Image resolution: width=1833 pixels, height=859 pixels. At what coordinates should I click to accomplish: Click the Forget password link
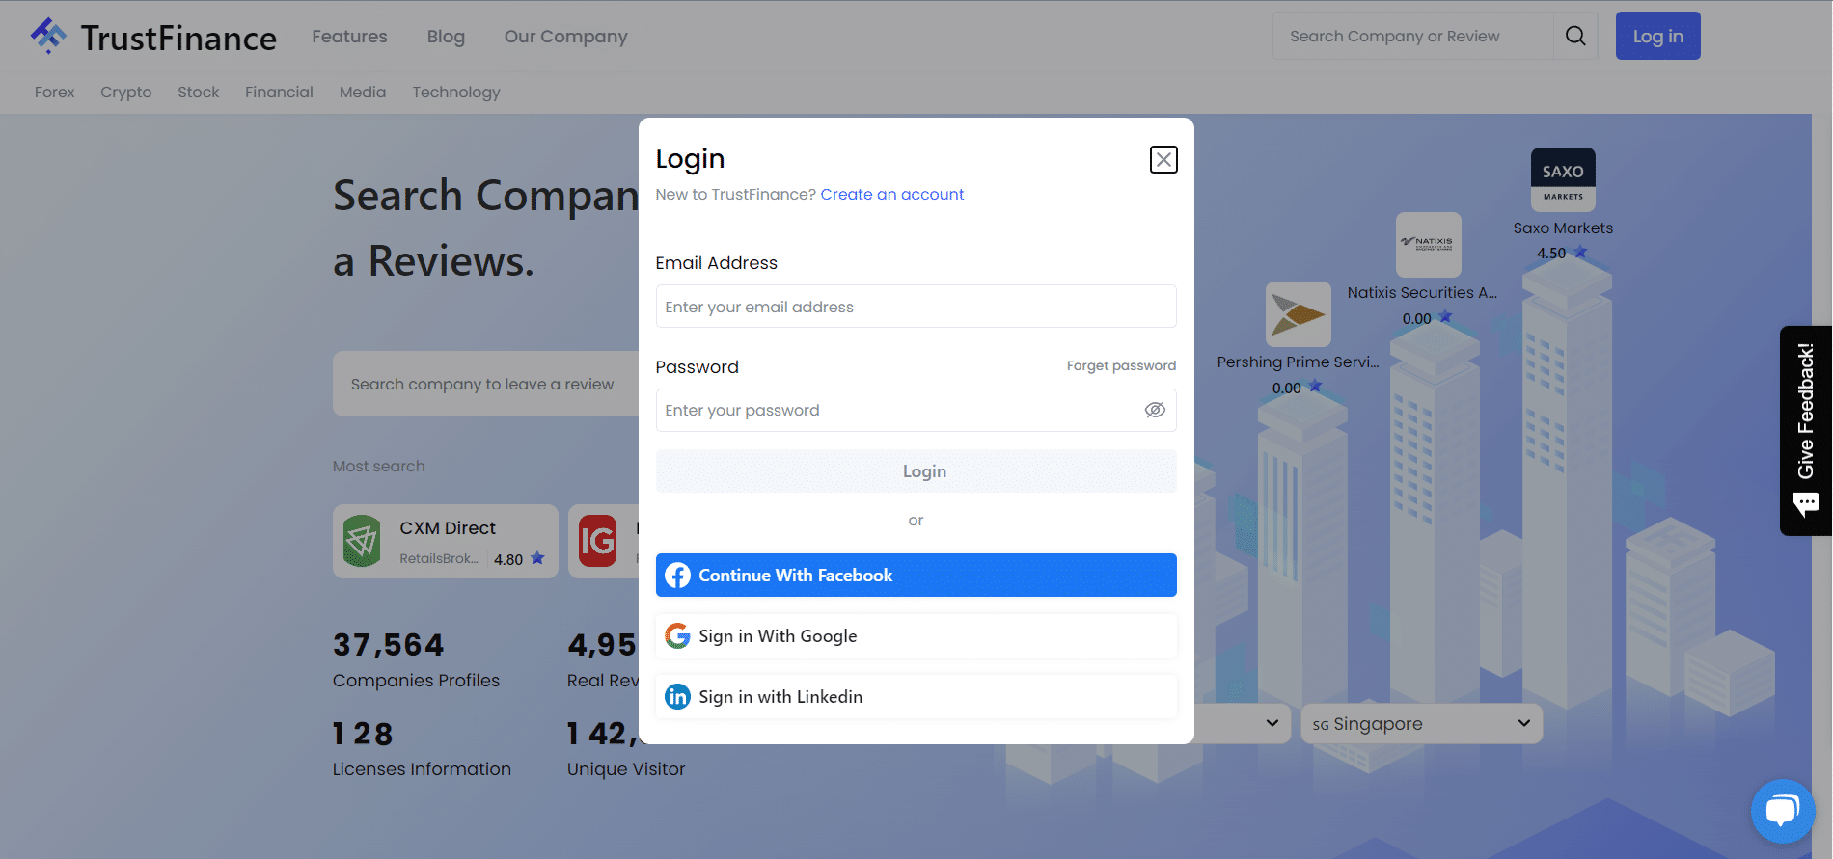[1121, 366]
